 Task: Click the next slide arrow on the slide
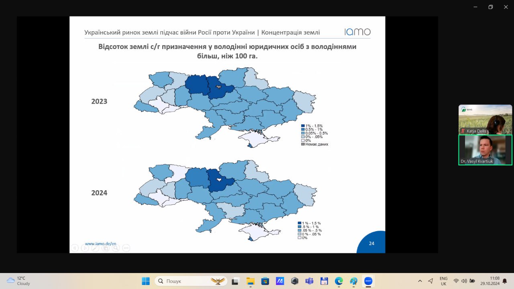(x=85, y=248)
